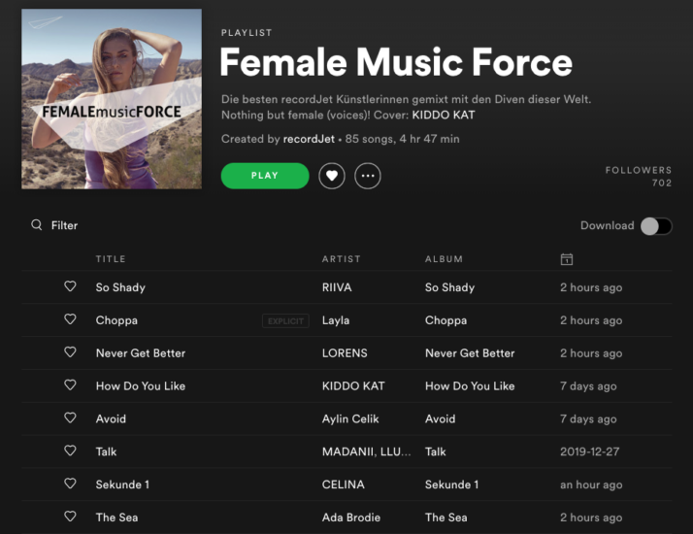693x534 pixels.
Task: Open artist CELINA
Action: tap(344, 484)
